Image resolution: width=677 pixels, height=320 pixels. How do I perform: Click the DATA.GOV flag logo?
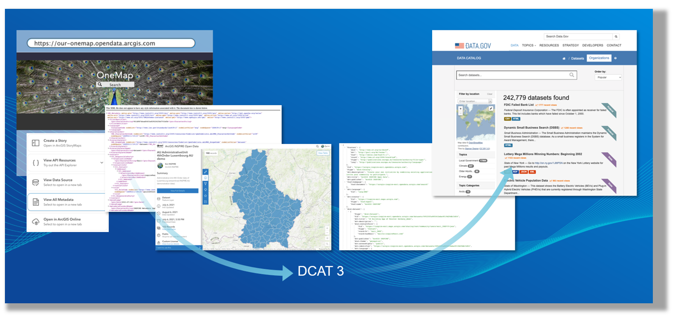tap(461, 45)
